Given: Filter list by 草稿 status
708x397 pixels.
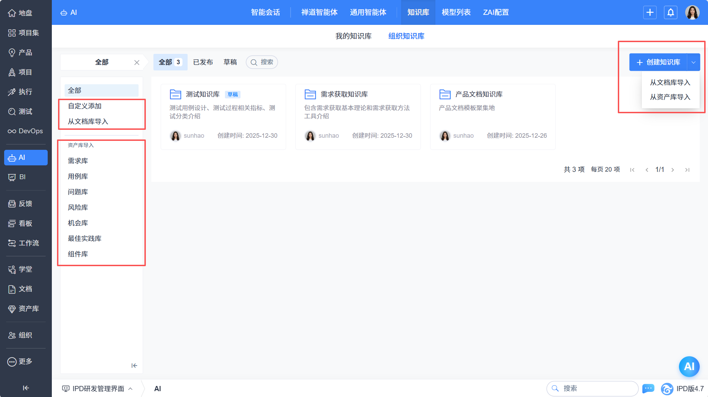Looking at the screenshot, I should (x=230, y=62).
